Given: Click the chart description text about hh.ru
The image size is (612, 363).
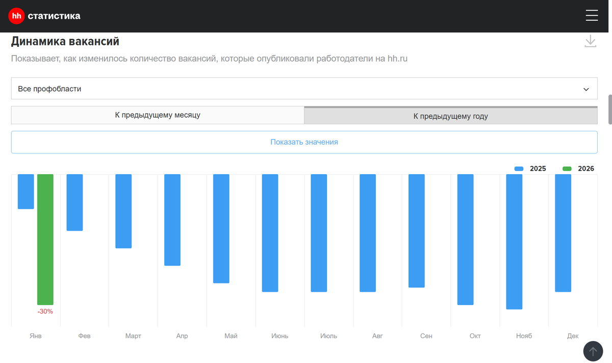Looking at the screenshot, I should (x=209, y=59).
